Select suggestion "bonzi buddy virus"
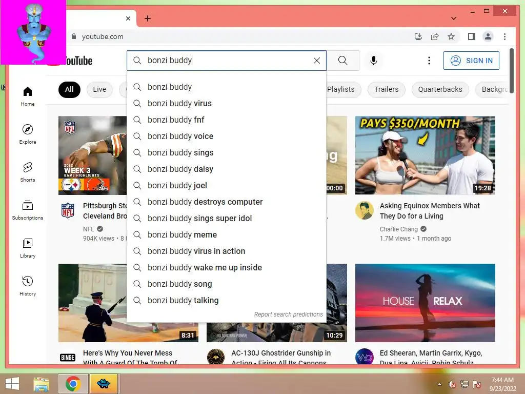Image resolution: width=525 pixels, height=394 pixels. click(227, 104)
